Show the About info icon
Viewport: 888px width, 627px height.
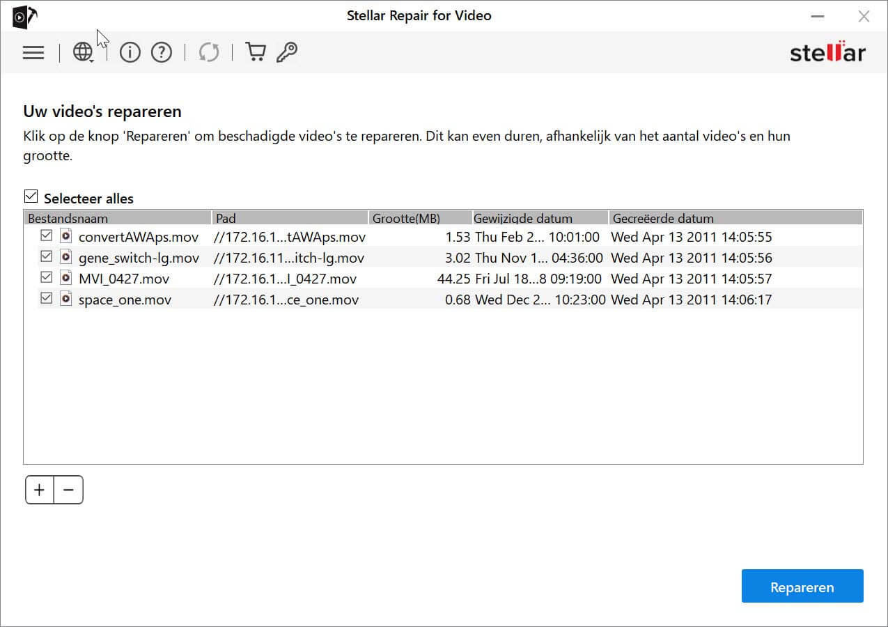(130, 52)
